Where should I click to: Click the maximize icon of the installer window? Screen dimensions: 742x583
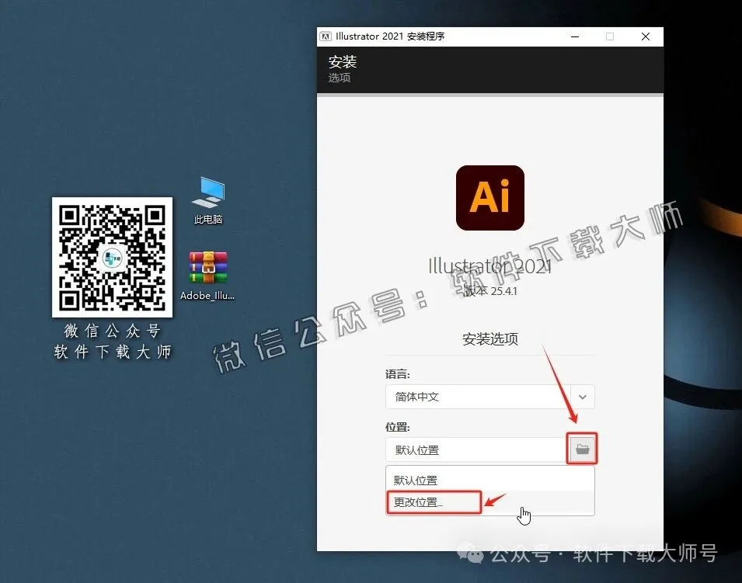coord(609,36)
